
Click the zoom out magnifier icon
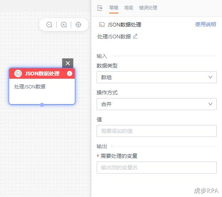[49, 25]
